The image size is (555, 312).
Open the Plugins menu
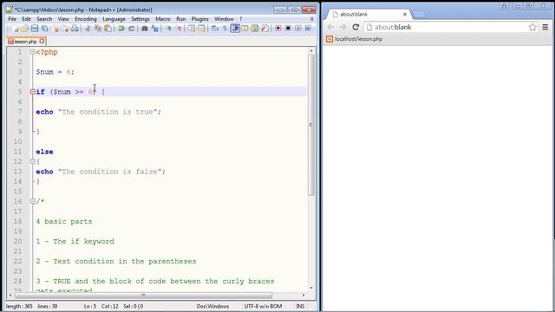coord(200,19)
